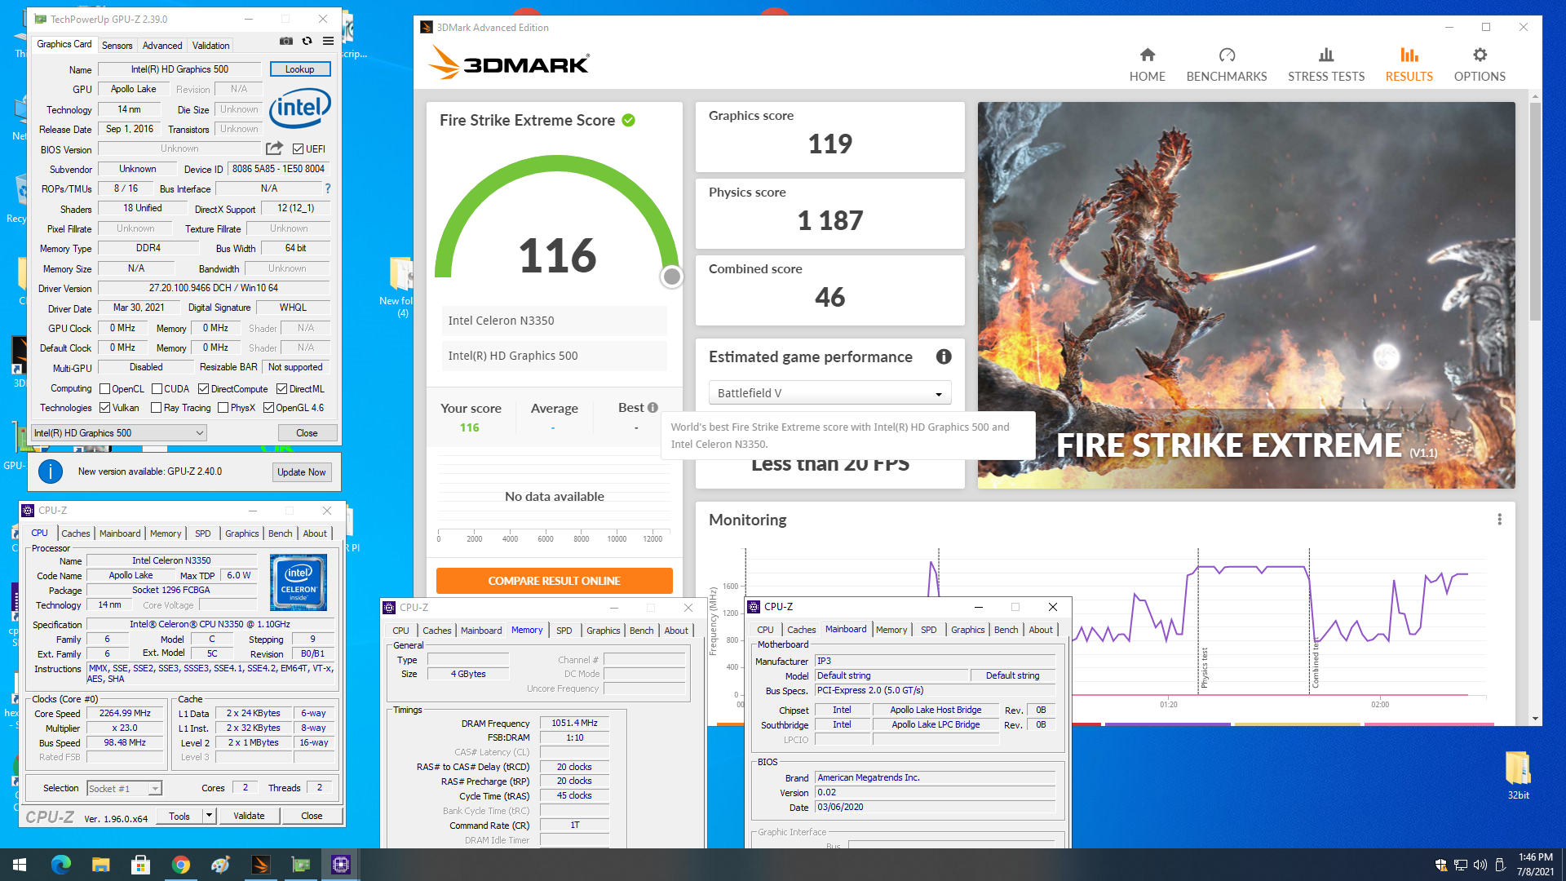The height and width of the screenshot is (881, 1566).
Task: Click the info icon next to Best score
Action: coord(652,408)
